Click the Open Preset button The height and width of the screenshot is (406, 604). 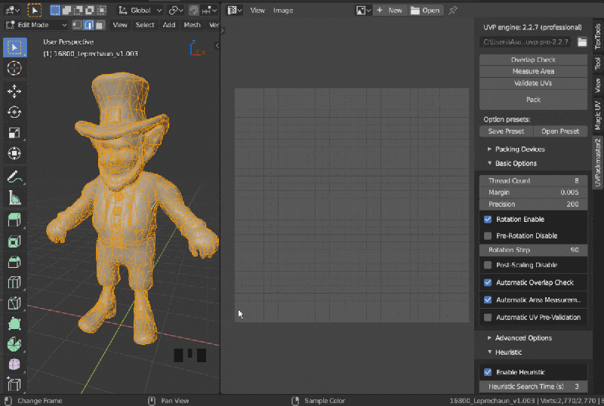click(x=560, y=131)
